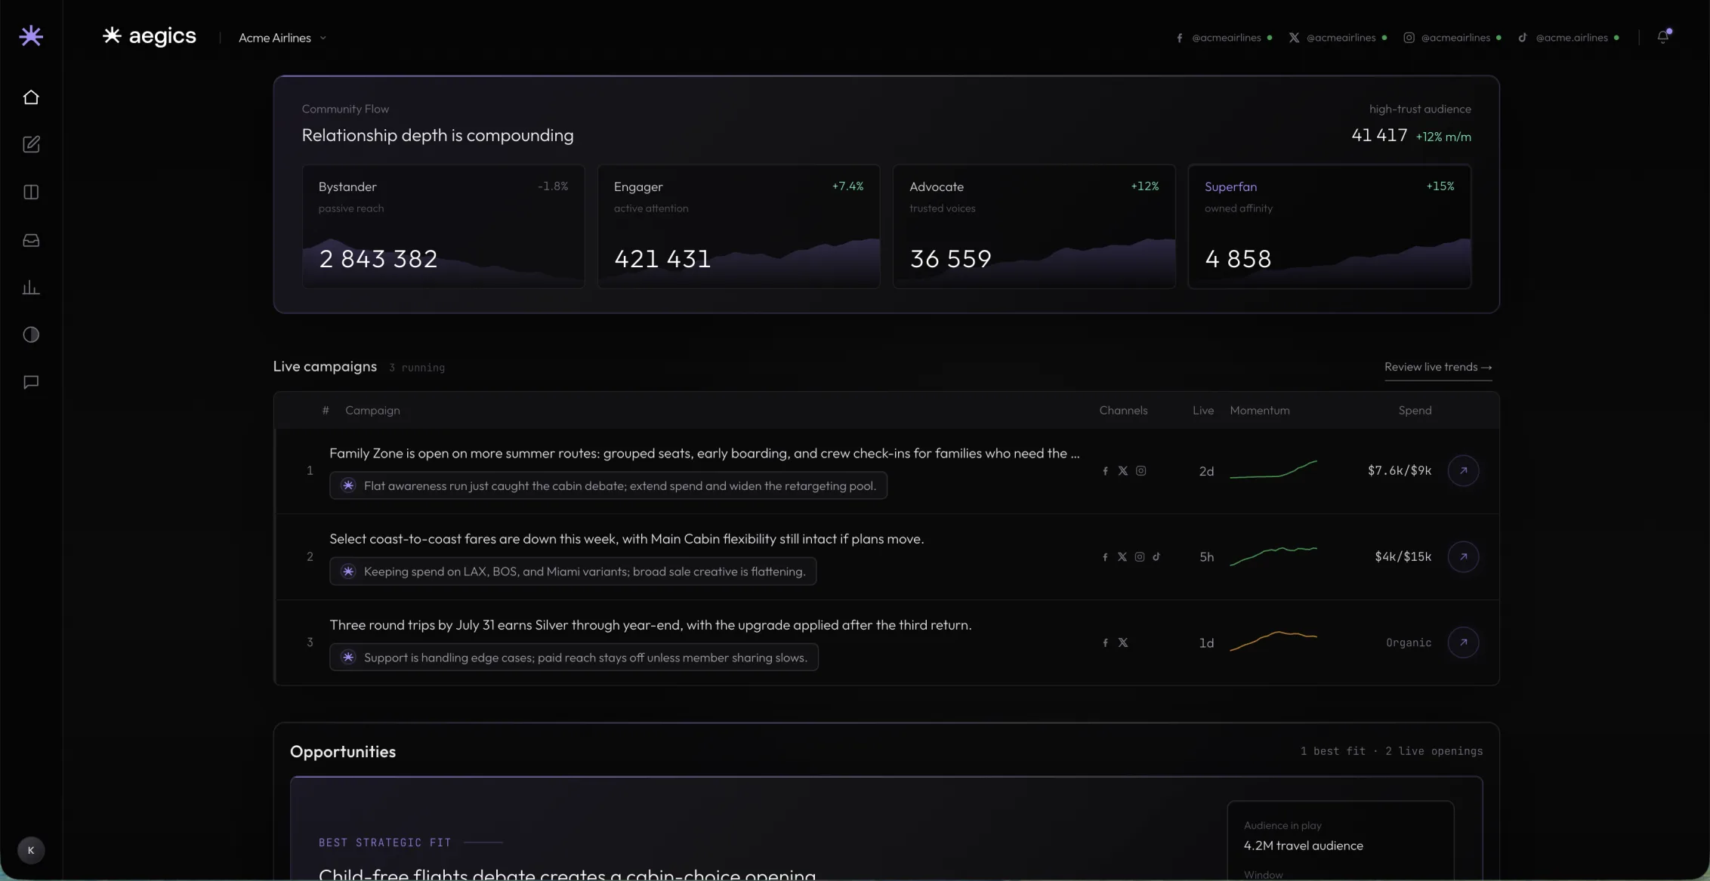1710x881 pixels.
Task: Open the Acme Airlines workspace dropdown
Action: coord(282,38)
